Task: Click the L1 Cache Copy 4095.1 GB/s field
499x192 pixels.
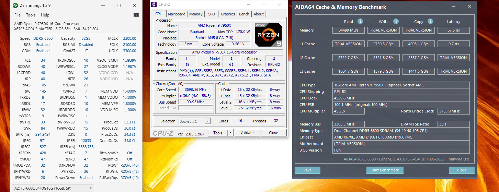Action: click(x=418, y=44)
